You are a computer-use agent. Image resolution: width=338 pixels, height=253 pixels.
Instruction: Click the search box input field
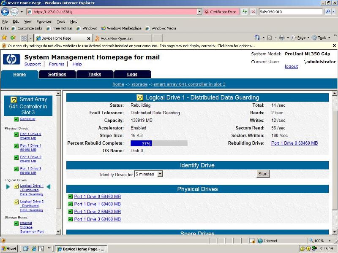291,12
